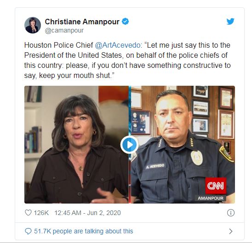Open the @ArtAcevedo mention link

coord(118,45)
